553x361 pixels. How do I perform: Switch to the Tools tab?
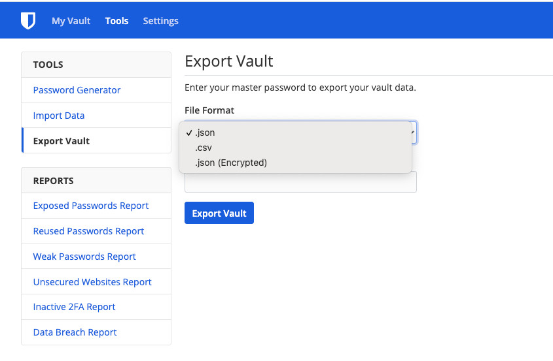click(x=116, y=21)
